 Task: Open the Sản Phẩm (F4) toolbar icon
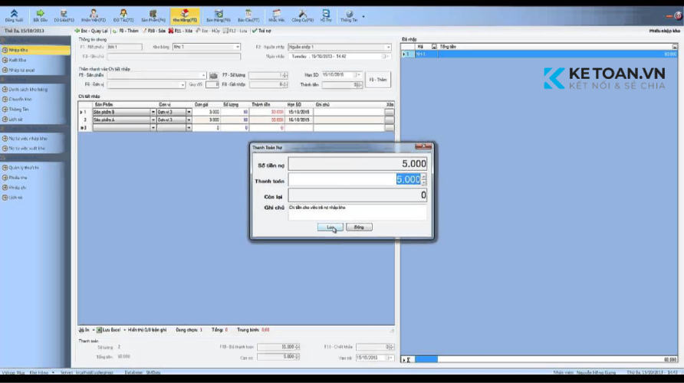[x=153, y=15]
